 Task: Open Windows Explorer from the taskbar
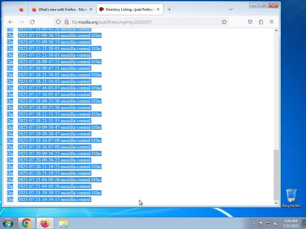pyautogui.click(x=64, y=223)
